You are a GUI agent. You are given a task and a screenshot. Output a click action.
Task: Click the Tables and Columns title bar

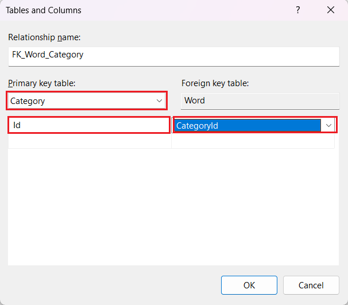(144, 10)
